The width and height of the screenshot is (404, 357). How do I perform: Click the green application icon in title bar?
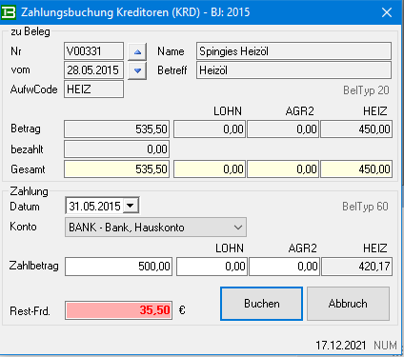click(9, 12)
